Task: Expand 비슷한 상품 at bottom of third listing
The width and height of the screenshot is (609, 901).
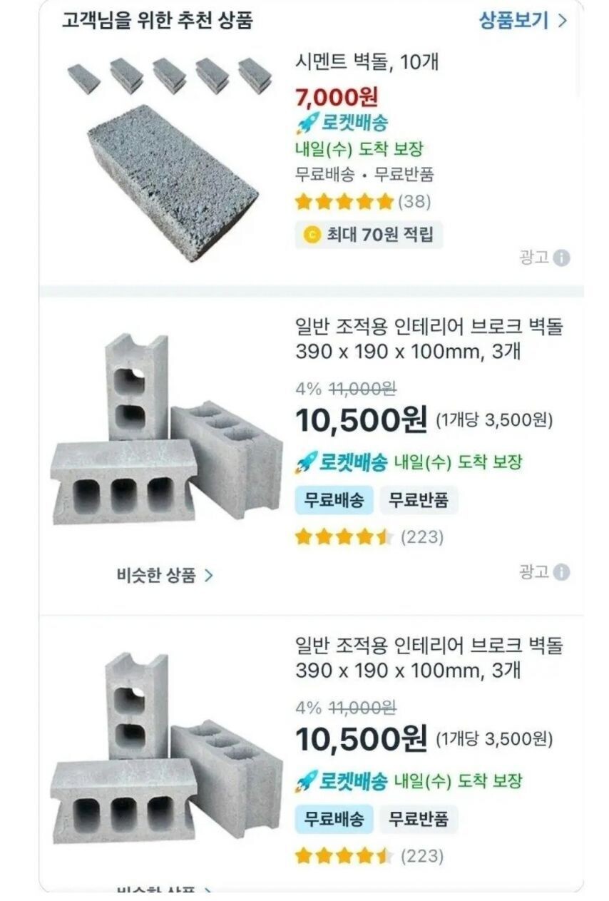Action: pos(165,891)
